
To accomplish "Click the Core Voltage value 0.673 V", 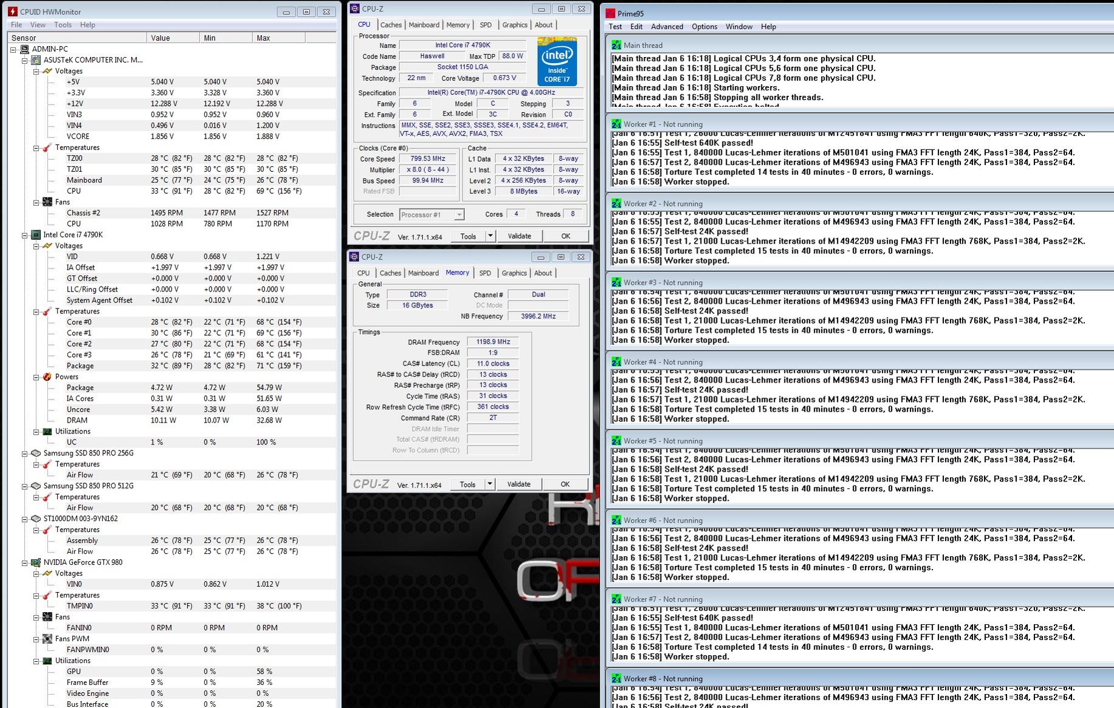I will (x=505, y=78).
